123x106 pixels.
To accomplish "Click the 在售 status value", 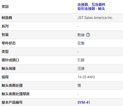I will click(x=81, y=43).
